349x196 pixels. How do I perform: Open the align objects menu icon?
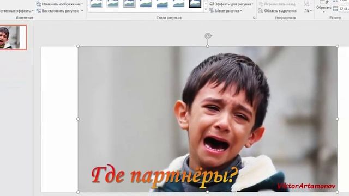308,4
